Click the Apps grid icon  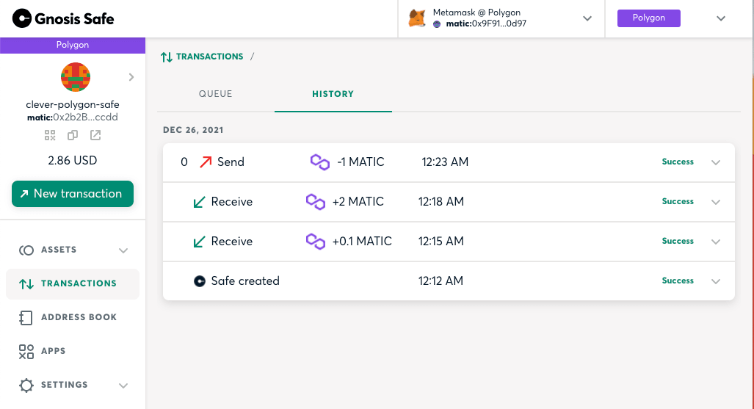click(26, 351)
